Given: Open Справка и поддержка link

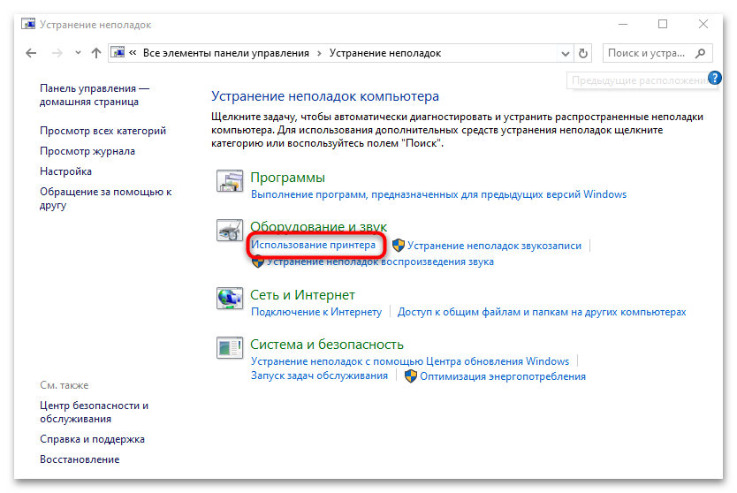Looking at the screenshot, I should (x=92, y=439).
